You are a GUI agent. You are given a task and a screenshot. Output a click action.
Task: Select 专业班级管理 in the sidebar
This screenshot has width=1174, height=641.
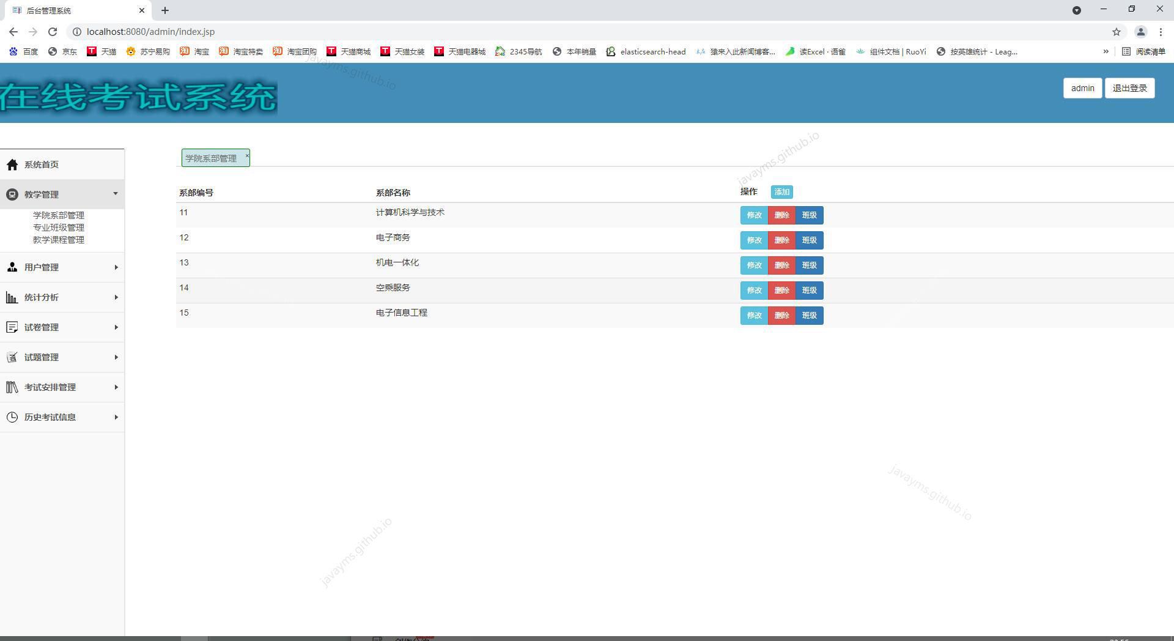(x=59, y=227)
